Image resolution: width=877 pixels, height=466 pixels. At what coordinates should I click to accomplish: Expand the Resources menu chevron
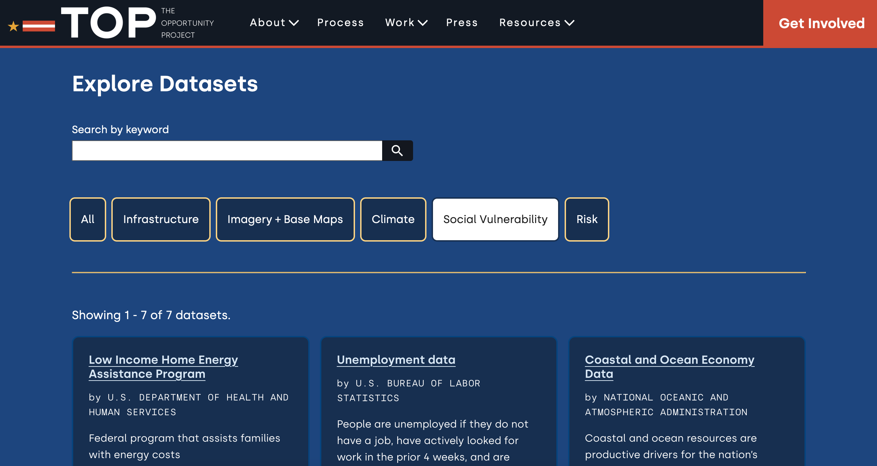569,23
